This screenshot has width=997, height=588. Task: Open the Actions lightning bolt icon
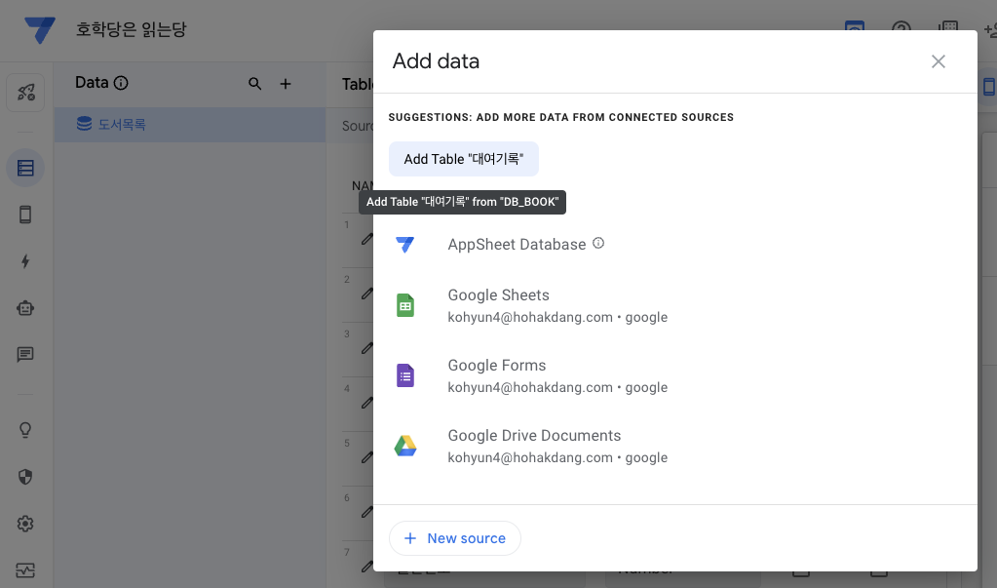[x=25, y=261]
